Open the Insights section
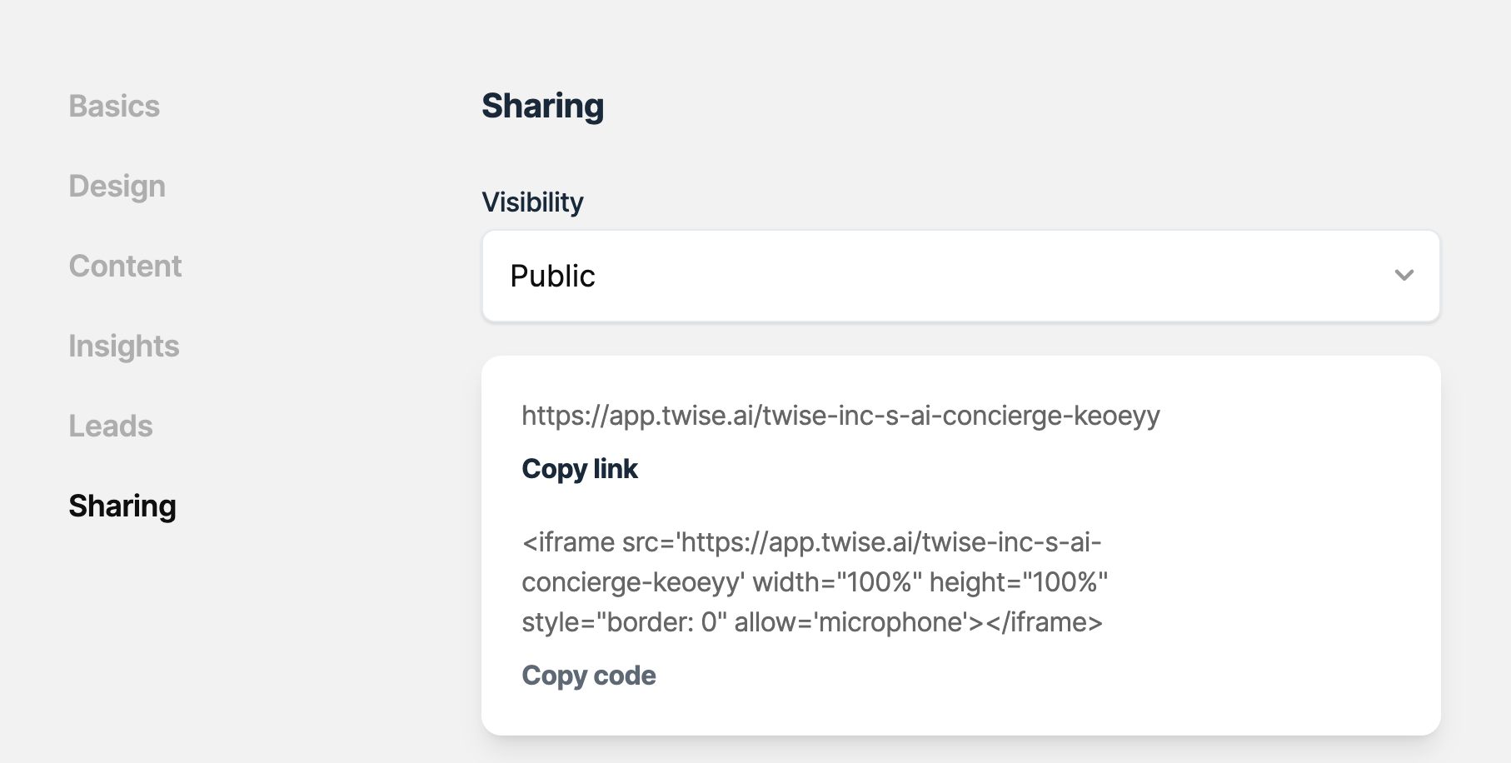 point(124,347)
